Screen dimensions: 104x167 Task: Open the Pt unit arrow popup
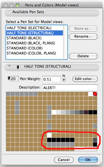point(64,80)
